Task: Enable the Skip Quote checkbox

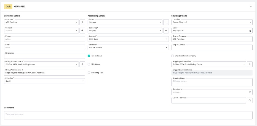Action: click(89, 64)
